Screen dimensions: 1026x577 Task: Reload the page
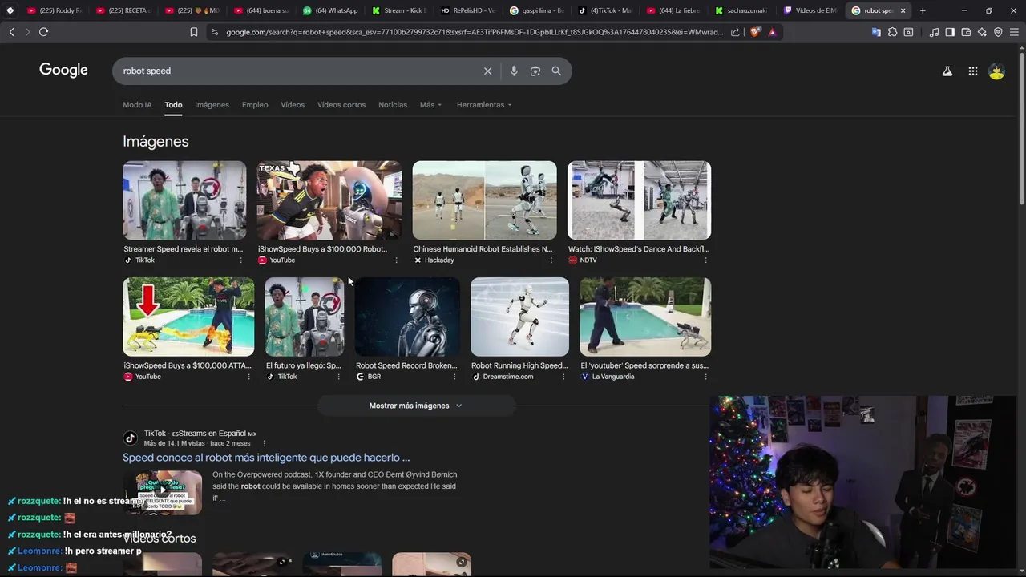43,32
